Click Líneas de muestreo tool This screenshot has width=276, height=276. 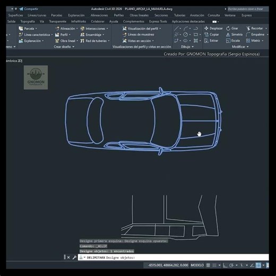[139, 34]
